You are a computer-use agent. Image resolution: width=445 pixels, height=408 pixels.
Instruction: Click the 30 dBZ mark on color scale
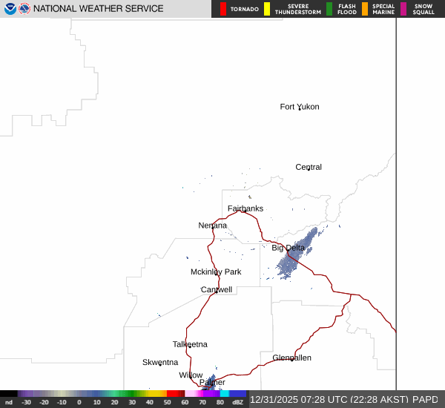pyautogui.click(x=132, y=402)
